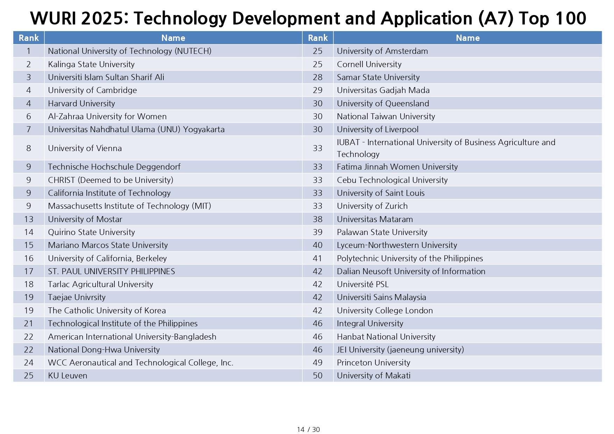Image resolution: width=614 pixels, height=434 pixels.
Task: Select Quirino State University
Action: coord(91,232)
